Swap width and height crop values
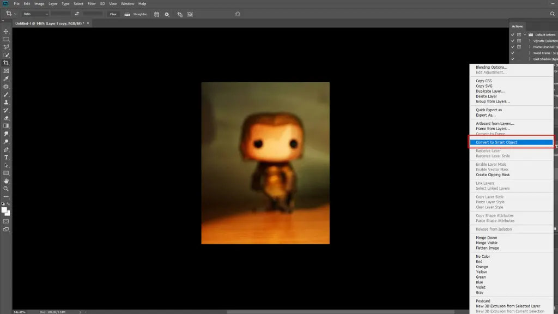The height and width of the screenshot is (314, 558). [77, 14]
